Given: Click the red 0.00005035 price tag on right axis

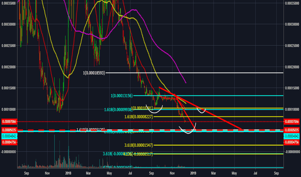Looking at the screenshot, I should point(292,130).
